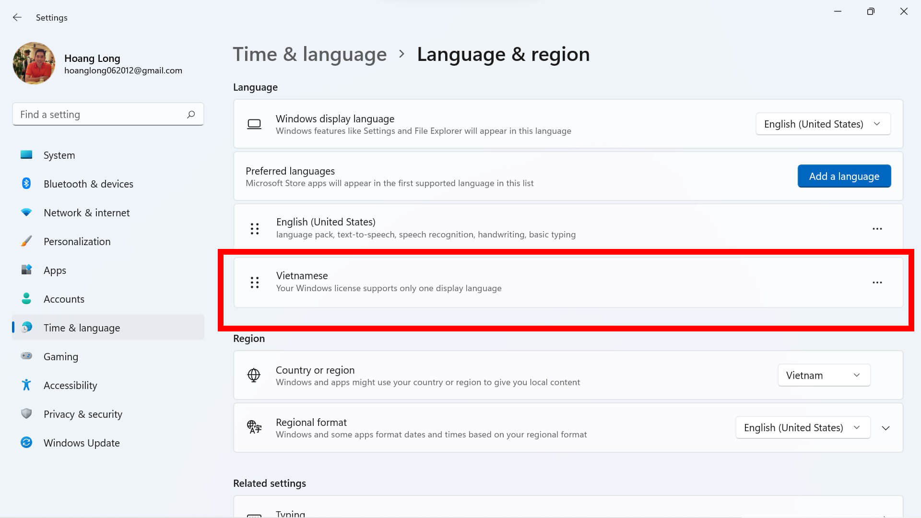Click the Apps icon in sidebar
The width and height of the screenshot is (921, 518).
coord(26,270)
